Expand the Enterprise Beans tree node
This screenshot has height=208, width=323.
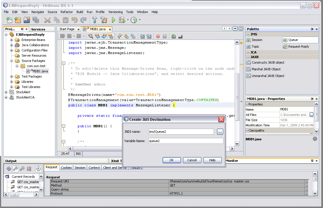click(12, 40)
